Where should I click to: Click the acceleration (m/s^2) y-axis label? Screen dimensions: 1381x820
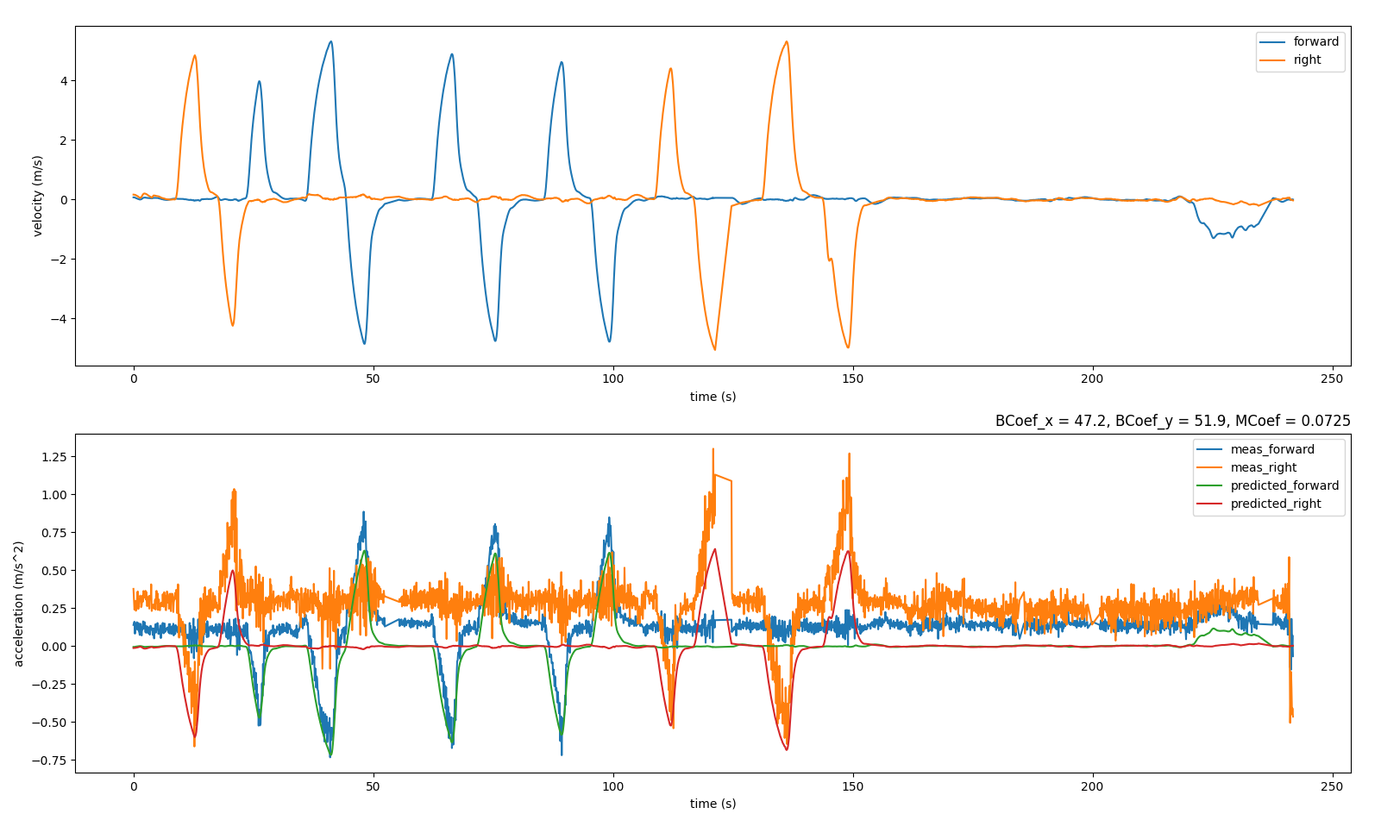coord(19,604)
